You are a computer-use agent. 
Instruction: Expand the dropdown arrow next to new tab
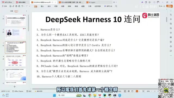pos(116,2)
